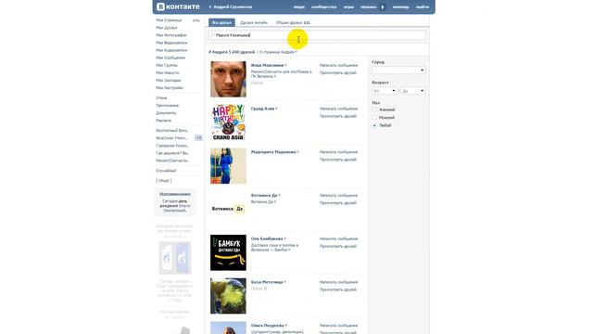Select the Все друзья tab
This screenshot has width=593, height=334.
pos(221,22)
